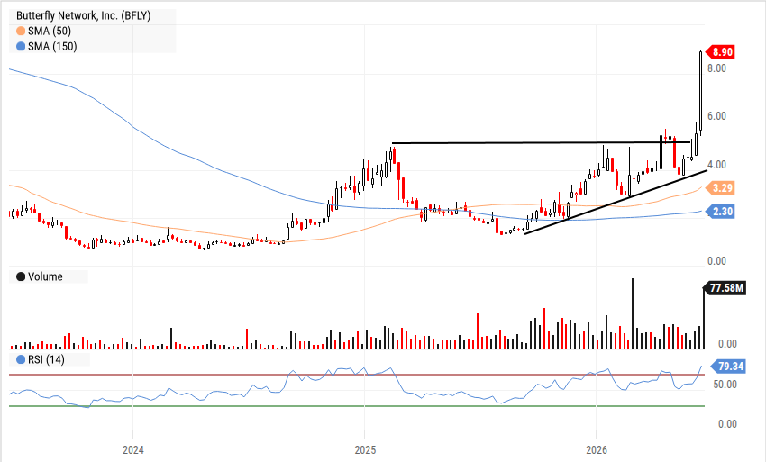
Task: Toggle the SMA (150) legend entry
Action: 46,47
